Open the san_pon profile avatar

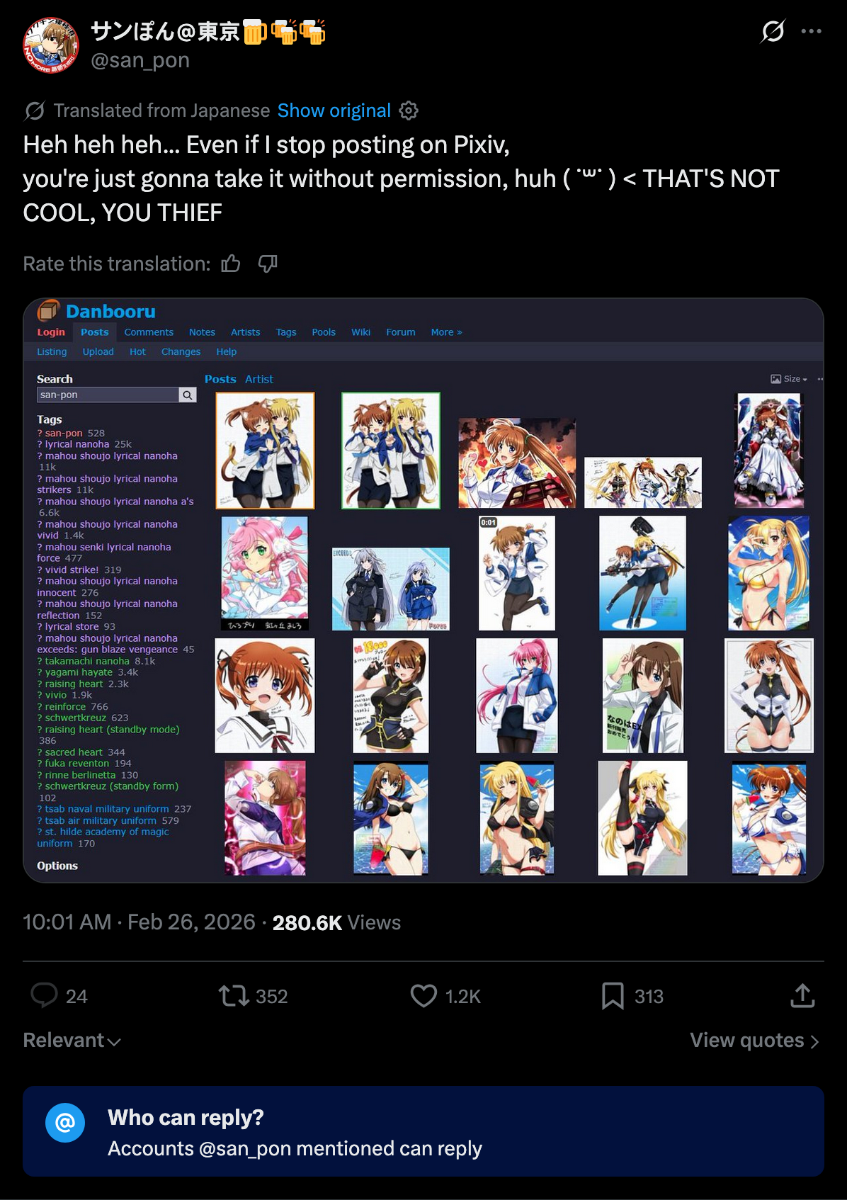pos(51,45)
